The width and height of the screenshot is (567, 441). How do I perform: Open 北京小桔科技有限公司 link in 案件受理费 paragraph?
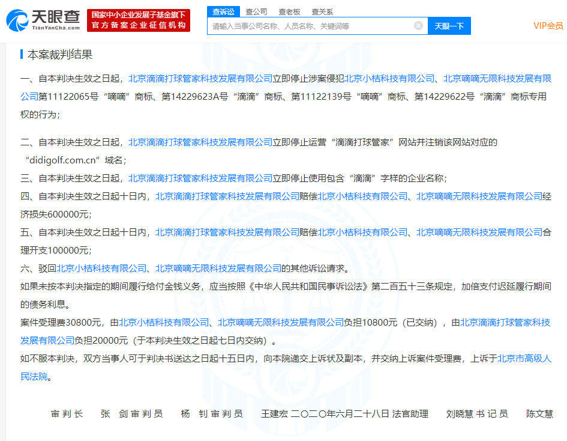pos(164,322)
